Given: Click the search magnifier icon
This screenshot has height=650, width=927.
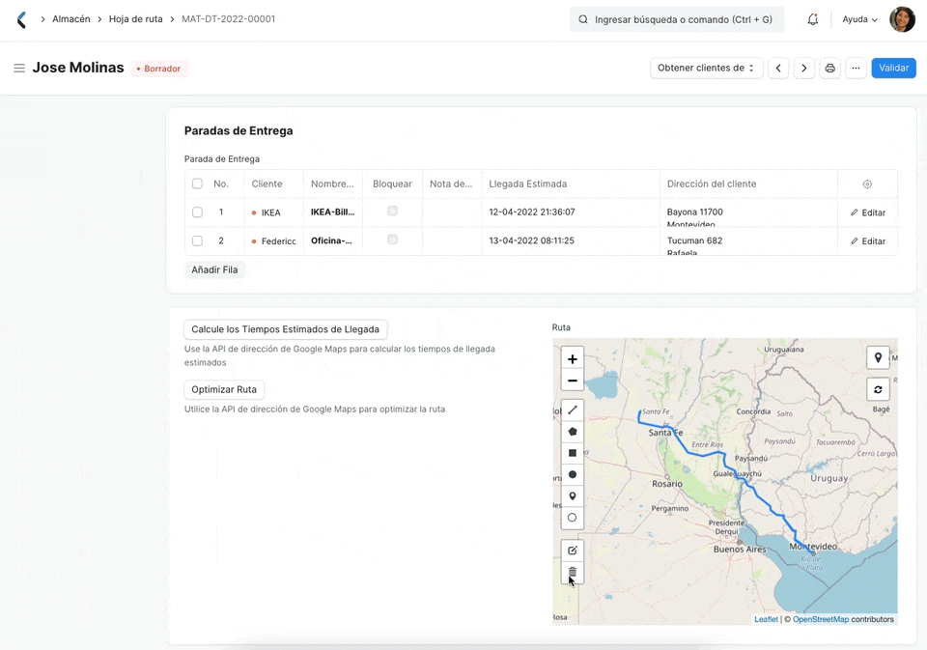Looking at the screenshot, I should [583, 19].
